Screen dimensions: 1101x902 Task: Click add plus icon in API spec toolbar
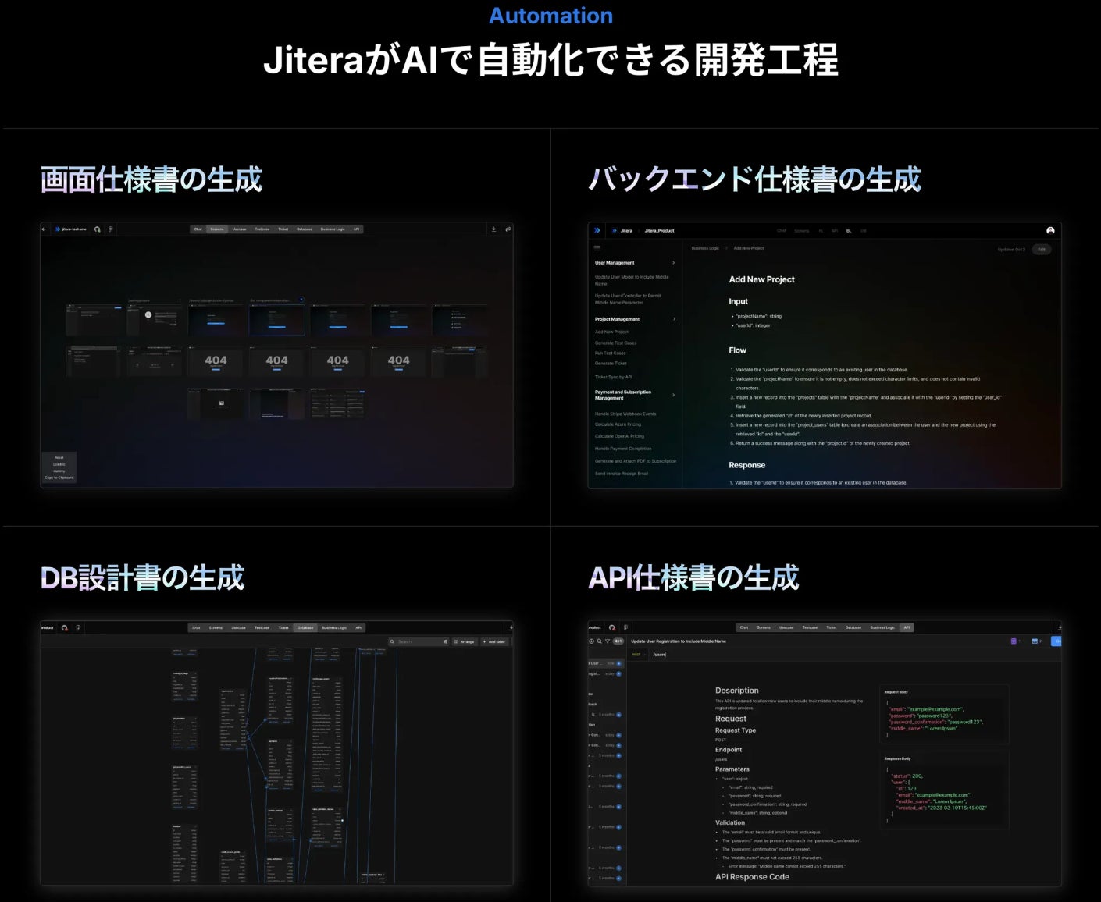coord(591,641)
